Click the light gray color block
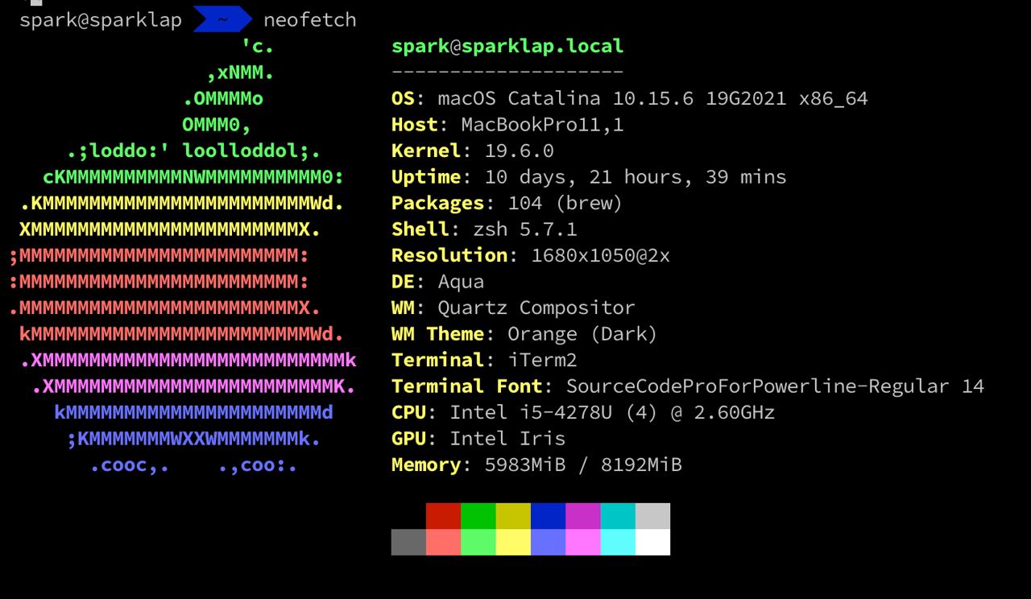 [x=652, y=516]
